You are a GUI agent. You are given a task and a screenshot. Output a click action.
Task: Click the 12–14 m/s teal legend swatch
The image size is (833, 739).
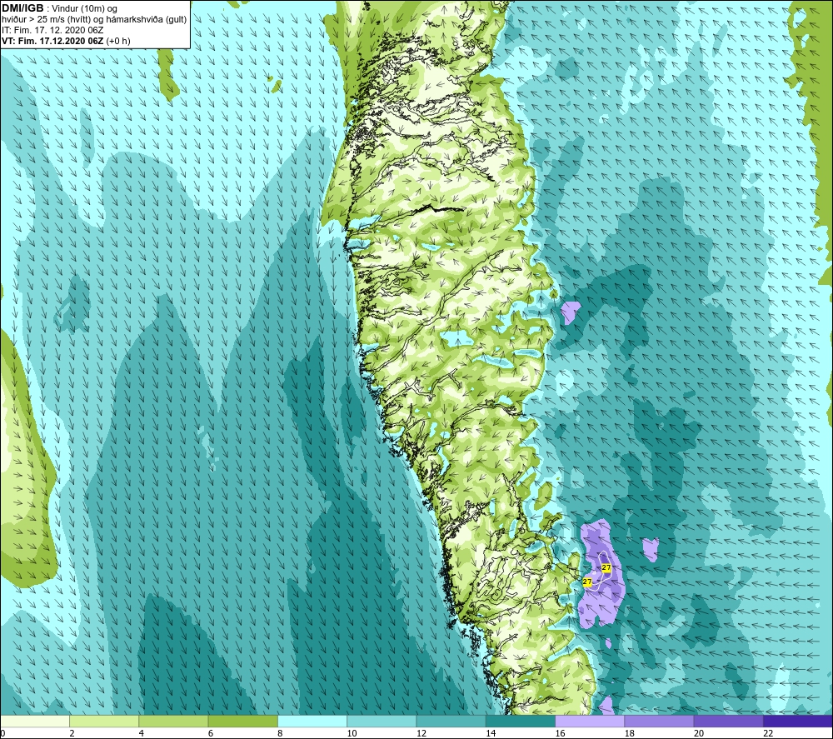click(451, 721)
